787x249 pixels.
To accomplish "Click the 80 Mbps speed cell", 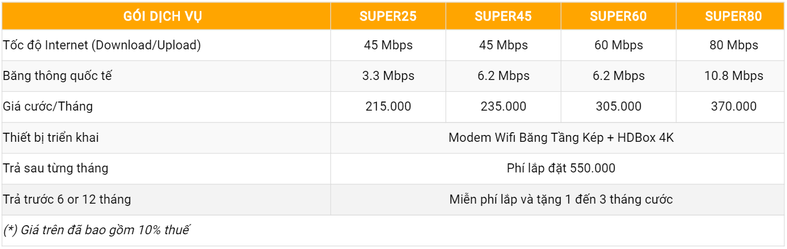I will click(x=733, y=45).
